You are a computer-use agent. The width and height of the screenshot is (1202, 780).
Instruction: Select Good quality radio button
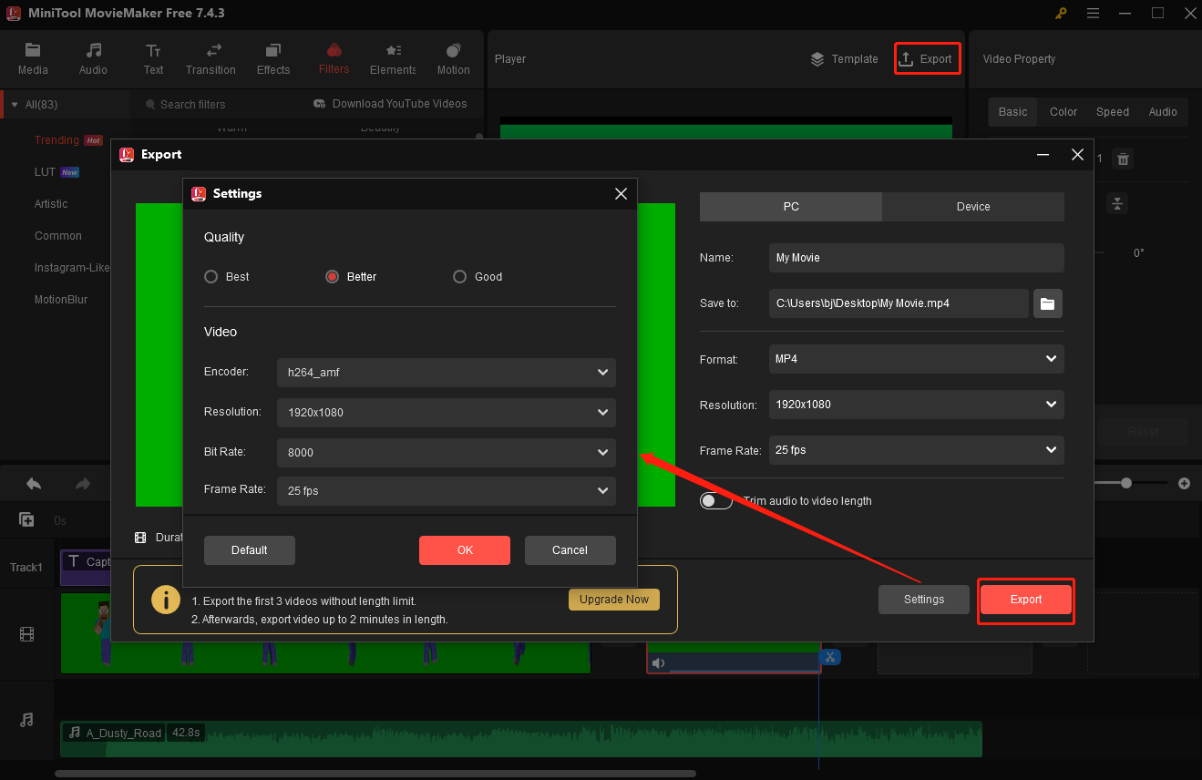pos(459,277)
